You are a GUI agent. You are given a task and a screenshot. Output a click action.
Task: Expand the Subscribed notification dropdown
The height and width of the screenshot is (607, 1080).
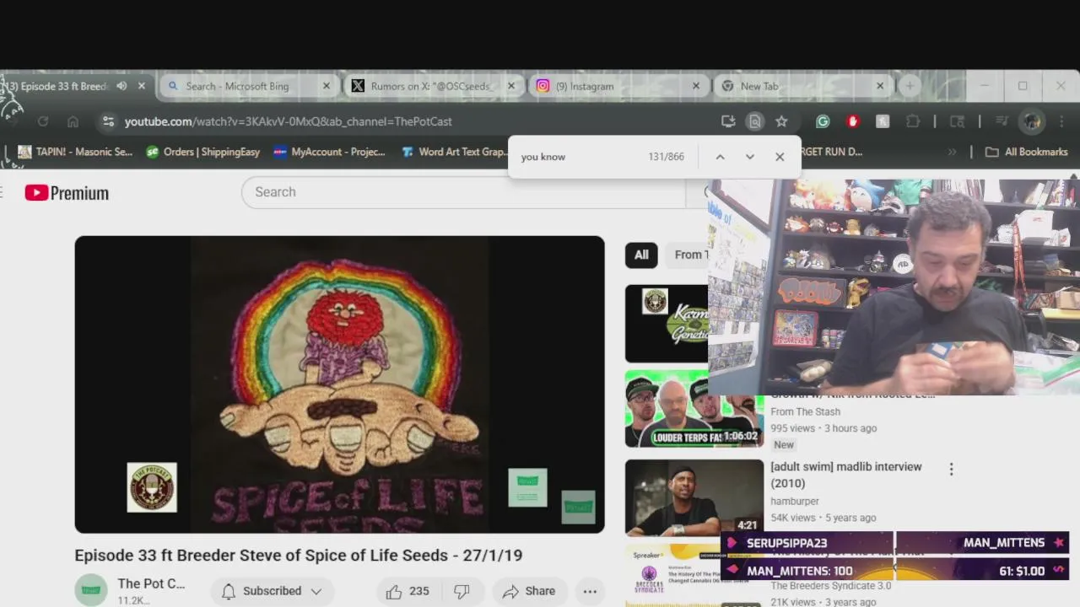point(272,591)
